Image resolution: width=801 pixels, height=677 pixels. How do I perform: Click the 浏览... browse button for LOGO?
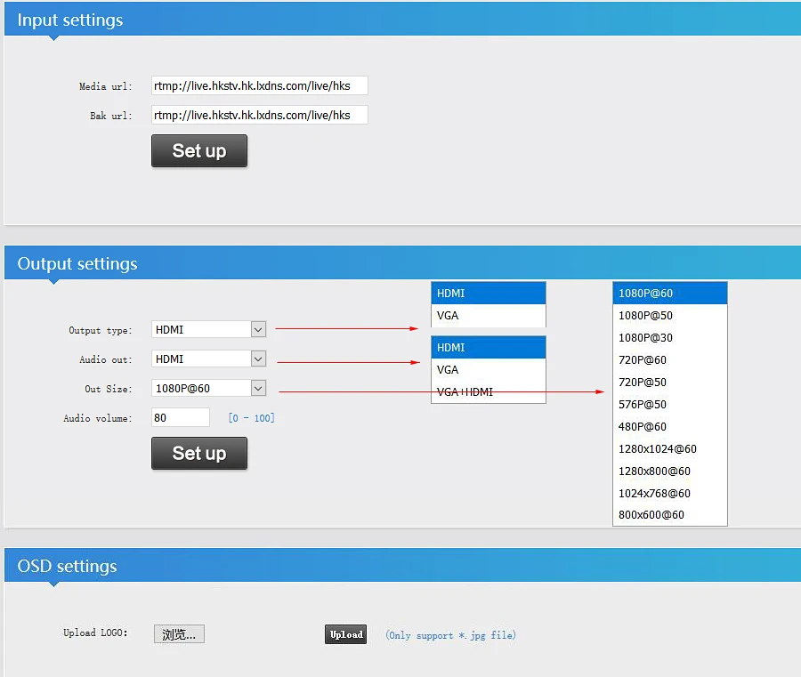pyautogui.click(x=179, y=634)
